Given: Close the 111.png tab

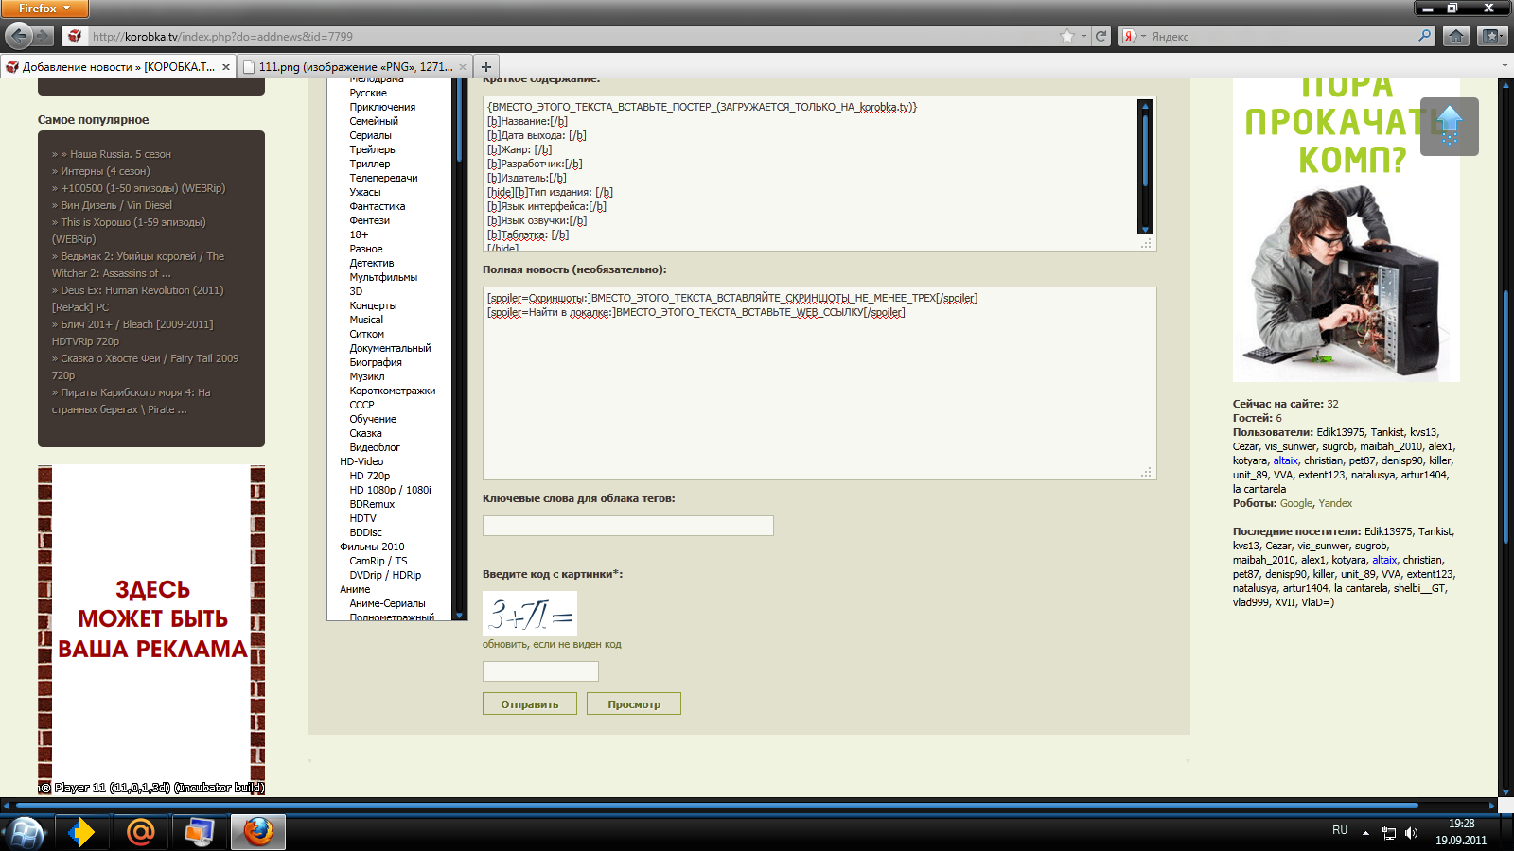Looking at the screenshot, I should click(x=463, y=67).
